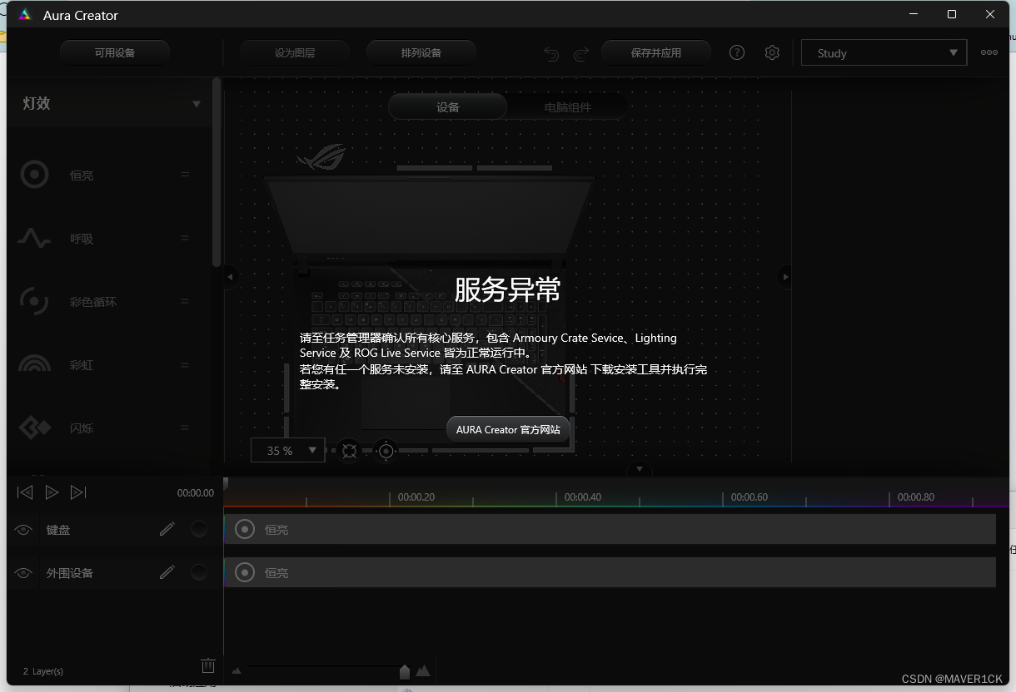Collapse canvas with the down arrow handle
This screenshot has height=692, width=1016.
[640, 469]
